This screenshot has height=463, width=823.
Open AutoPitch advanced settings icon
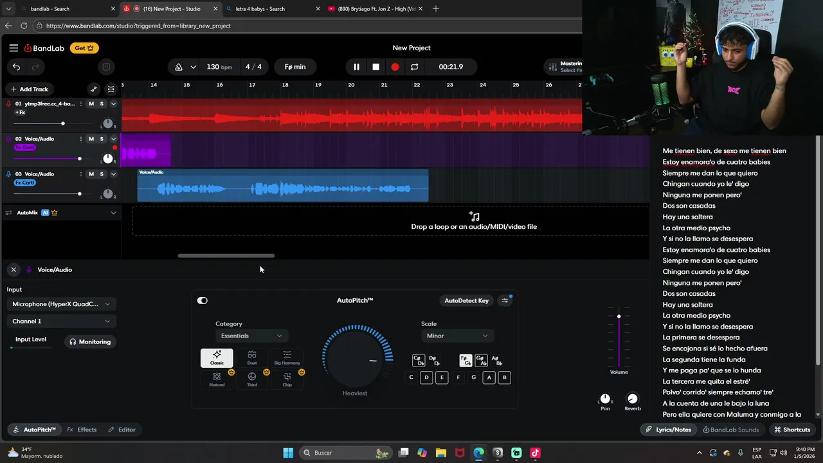click(x=505, y=300)
